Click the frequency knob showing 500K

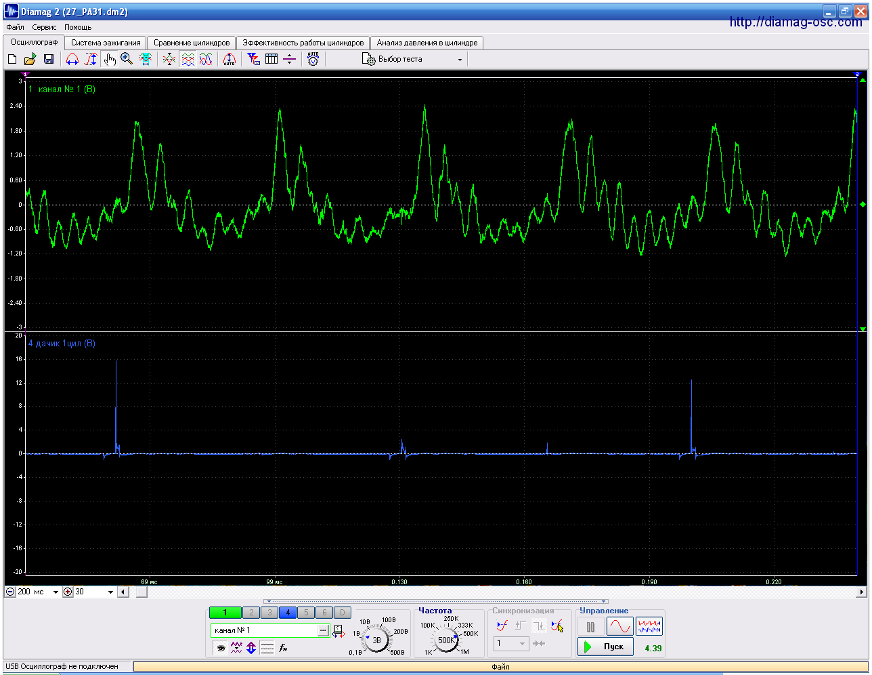click(x=446, y=639)
